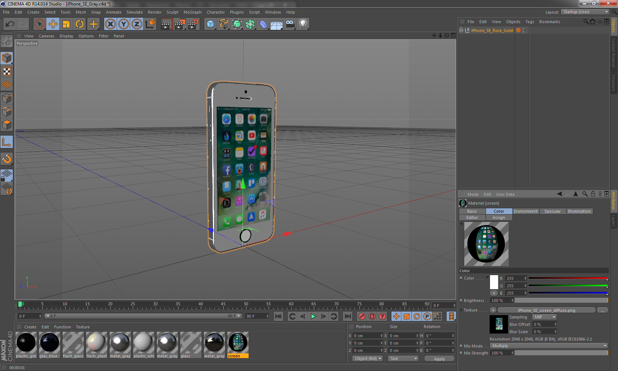Open the Bookmarks menu in Objects panel
This screenshot has width=618, height=371.
coord(550,22)
